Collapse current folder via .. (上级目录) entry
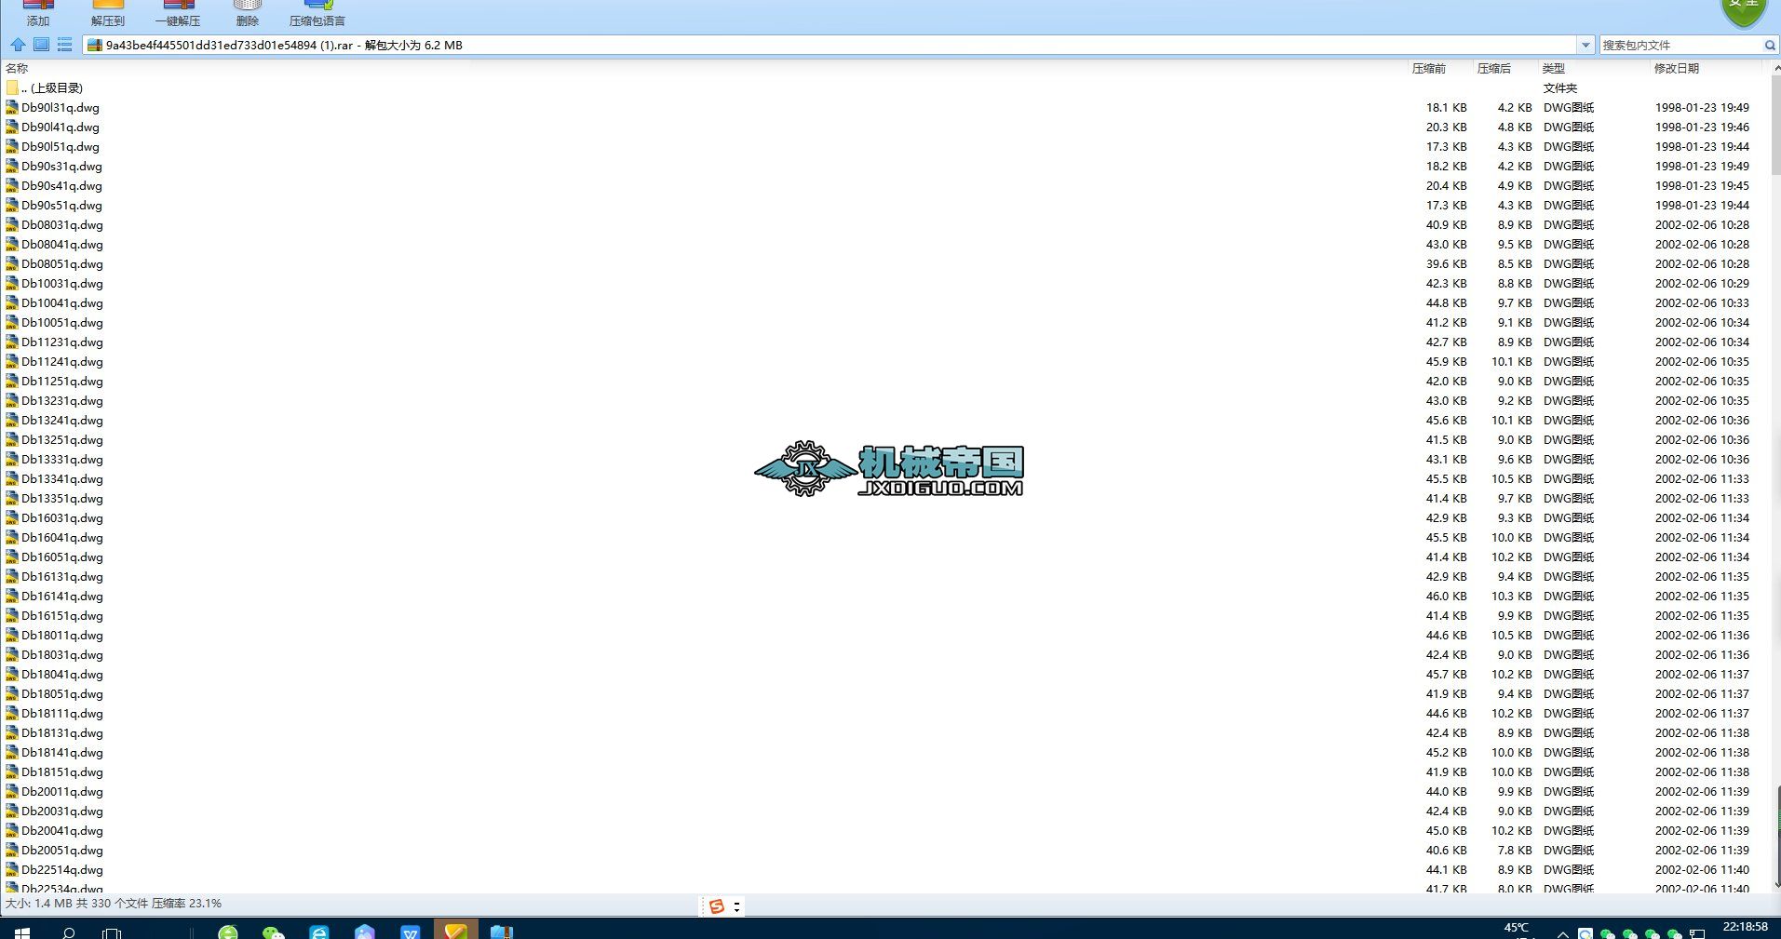The width and height of the screenshot is (1781, 939). click(x=56, y=87)
